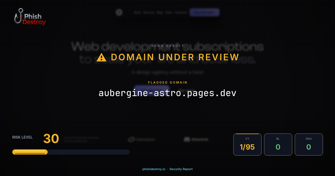Open the Blog item in the navigation bar

160,12
